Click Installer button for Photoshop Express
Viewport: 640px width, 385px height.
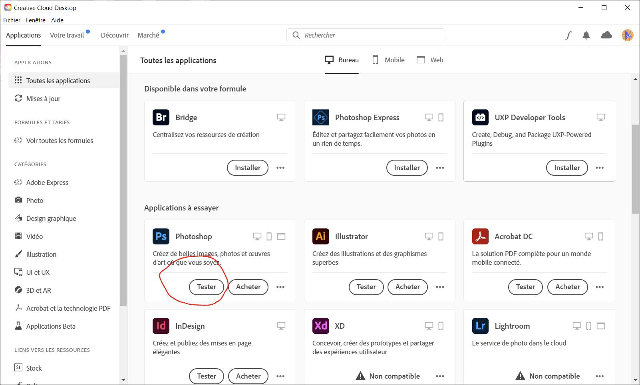[407, 168]
